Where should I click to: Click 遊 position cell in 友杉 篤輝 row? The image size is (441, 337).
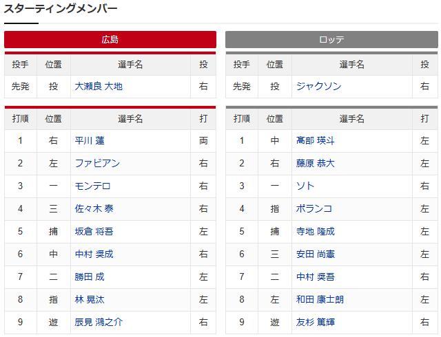(275, 322)
